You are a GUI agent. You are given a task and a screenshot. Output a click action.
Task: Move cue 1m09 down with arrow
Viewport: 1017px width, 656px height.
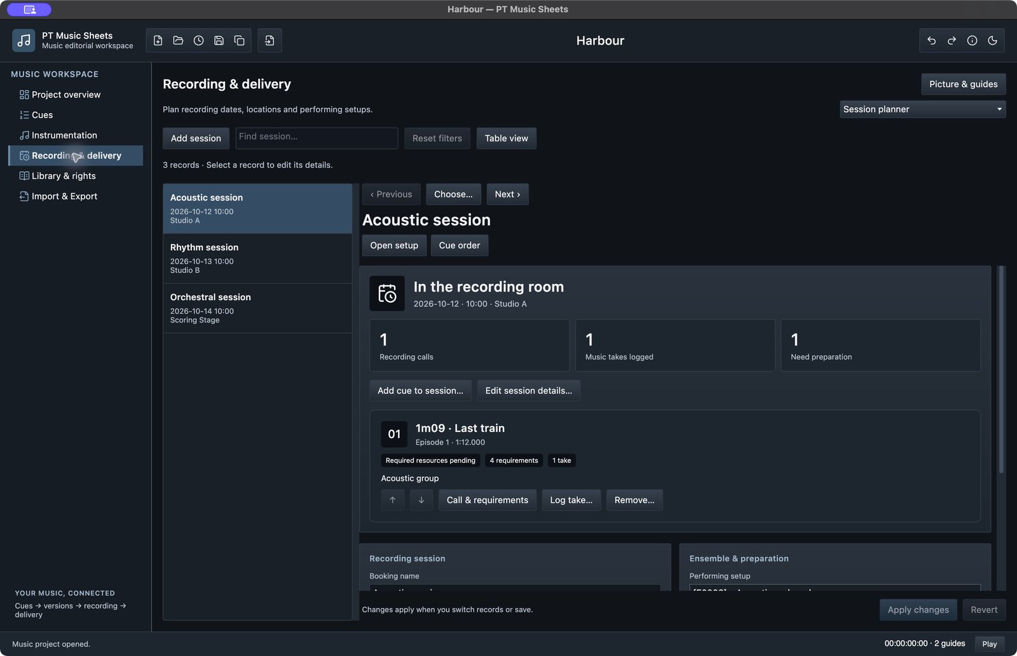[421, 500]
